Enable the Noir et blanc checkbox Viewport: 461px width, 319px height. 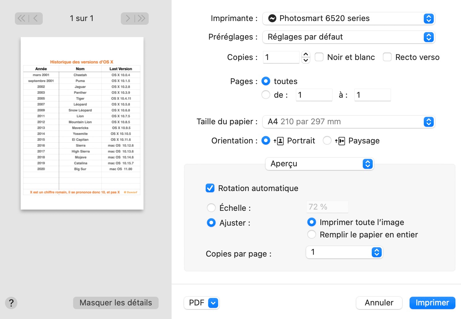(319, 57)
